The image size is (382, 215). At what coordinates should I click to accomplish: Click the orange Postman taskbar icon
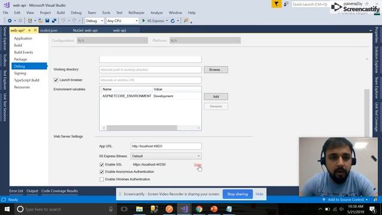click(170, 209)
